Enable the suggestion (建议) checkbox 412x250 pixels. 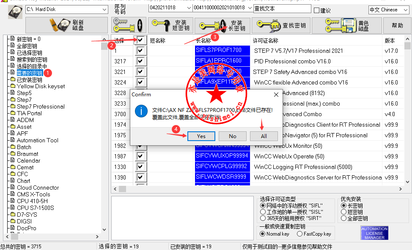tap(317, 11)
